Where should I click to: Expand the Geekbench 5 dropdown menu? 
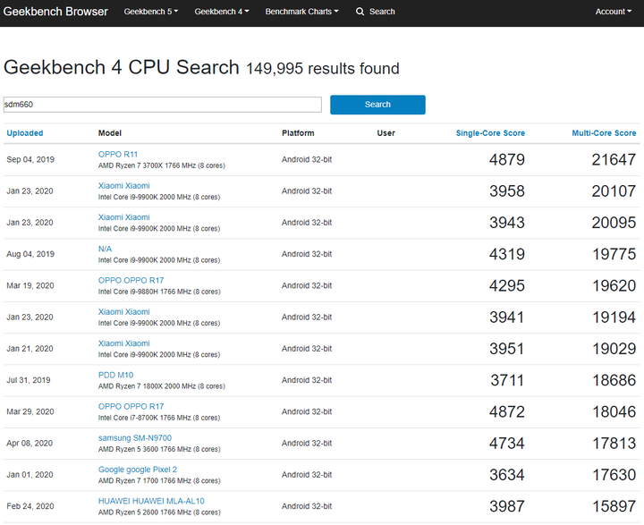[151, 12]
